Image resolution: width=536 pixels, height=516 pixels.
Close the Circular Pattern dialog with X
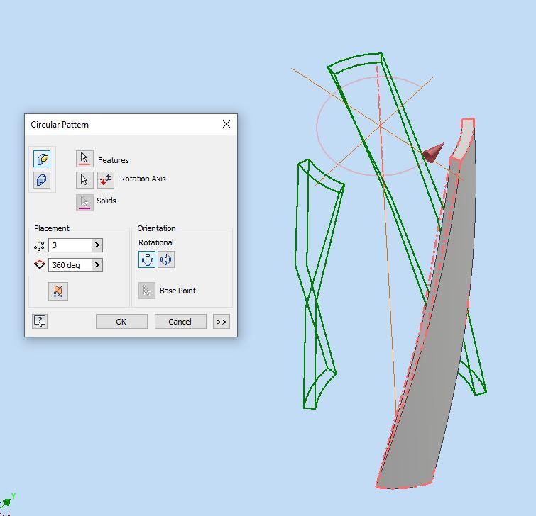click(x=226, y=124)
